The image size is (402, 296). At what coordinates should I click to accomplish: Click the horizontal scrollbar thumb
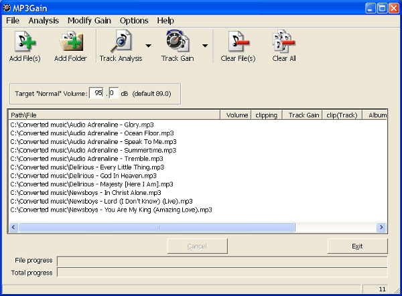(x=157, y=227)
